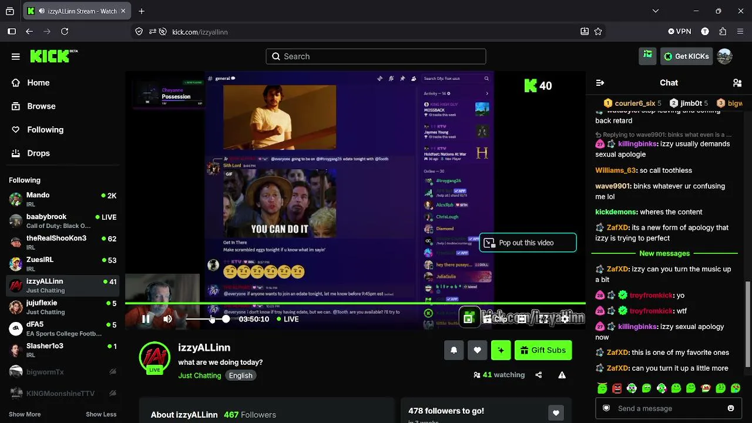
Task: Open the browser tab list dropdown
Action: tap(656, 11)
